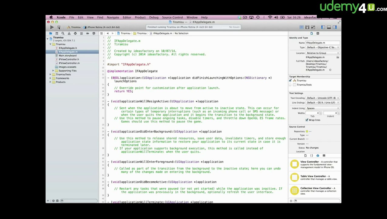Toggle the Wrap lines checkbox
Image resolution: width=387 pixels, height=219 pixels.
307,120
